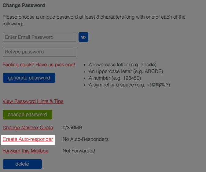Focus the Retype password field
Image resolution: width=206 pixels, height=172 pixels.
[39, 52]
